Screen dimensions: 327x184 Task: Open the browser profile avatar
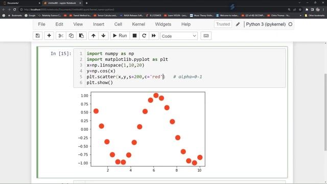[318, 10]
